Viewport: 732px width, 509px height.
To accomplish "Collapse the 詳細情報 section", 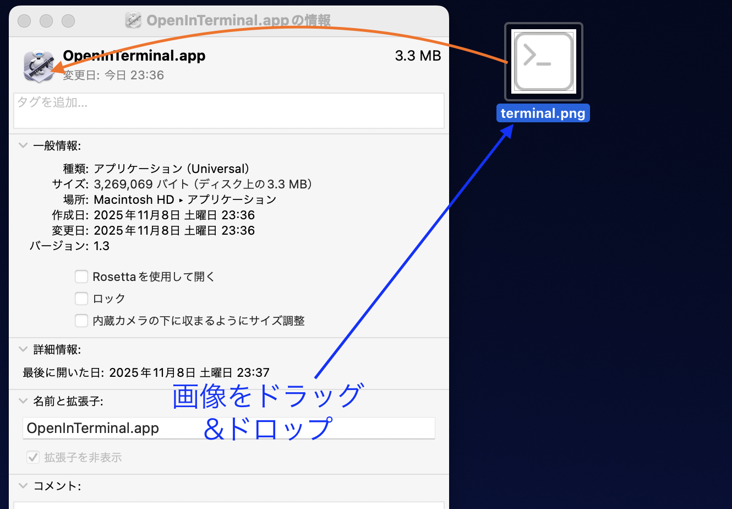I will point(23,349).
